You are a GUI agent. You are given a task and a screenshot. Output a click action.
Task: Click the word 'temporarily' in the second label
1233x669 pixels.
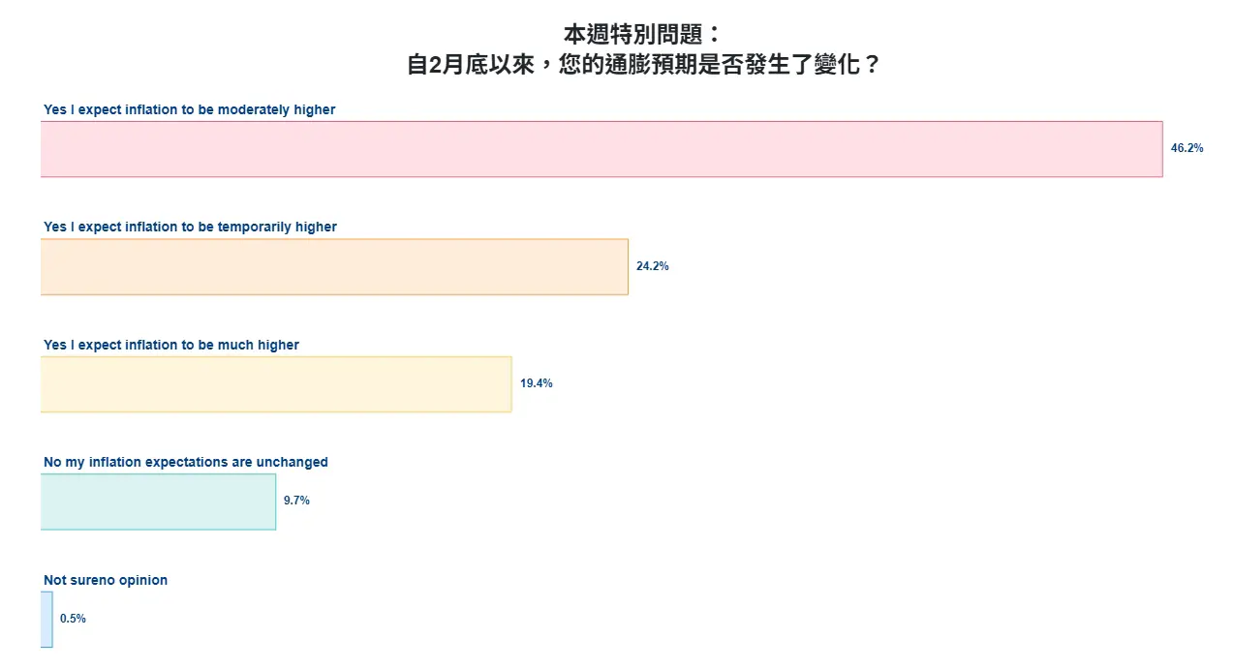pyautogui.click(x=255, y=227)
